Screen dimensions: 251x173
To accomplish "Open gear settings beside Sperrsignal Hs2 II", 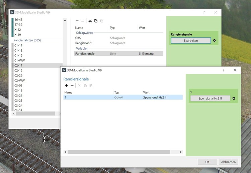I will click(234, 98).
